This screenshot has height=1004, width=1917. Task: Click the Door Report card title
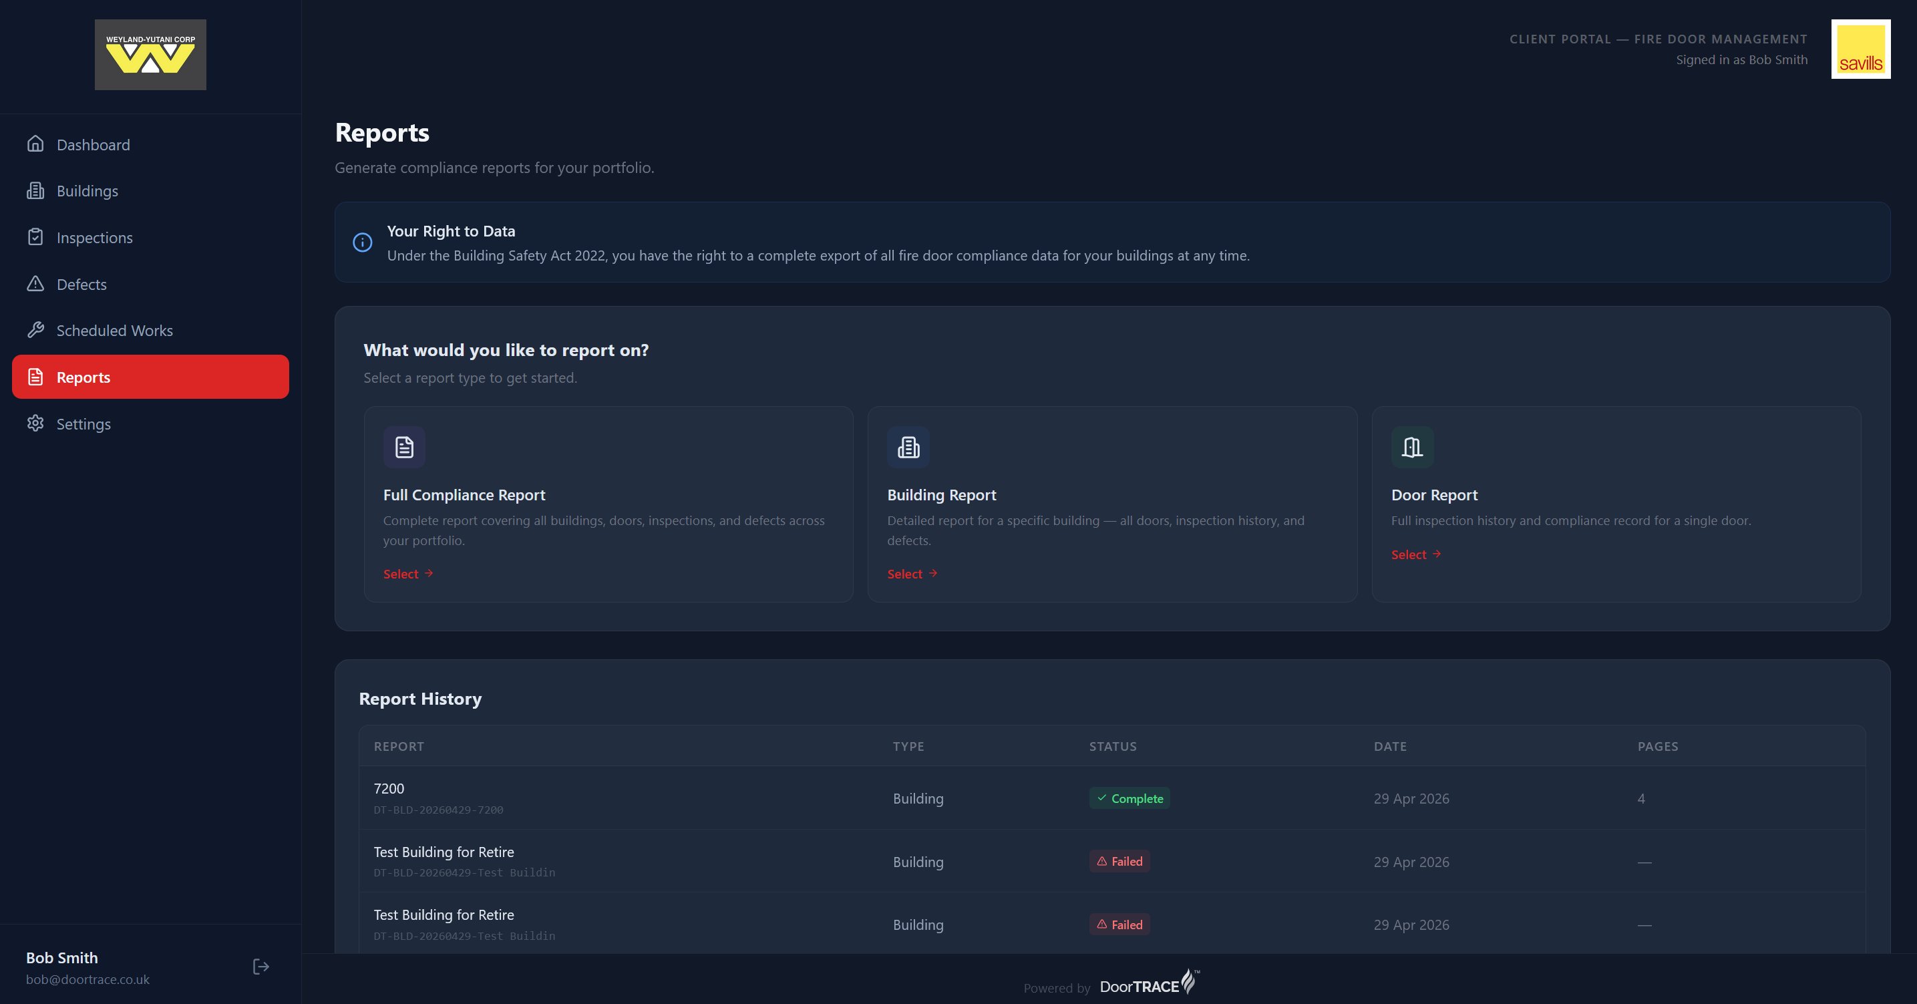tap(1434, 495)
